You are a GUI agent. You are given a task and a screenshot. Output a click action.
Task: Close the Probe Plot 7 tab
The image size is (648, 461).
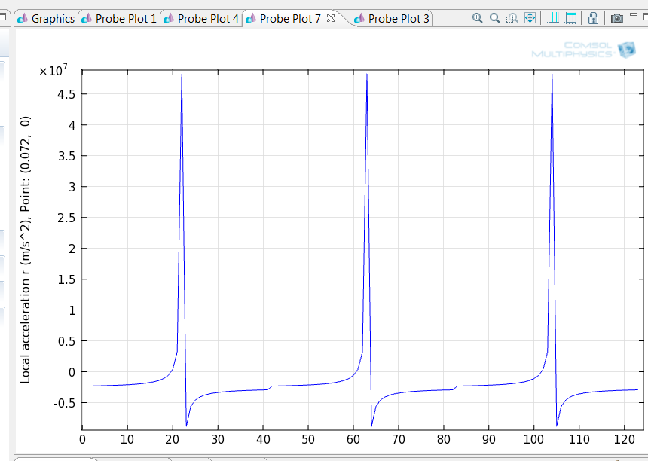coord(330,18)
